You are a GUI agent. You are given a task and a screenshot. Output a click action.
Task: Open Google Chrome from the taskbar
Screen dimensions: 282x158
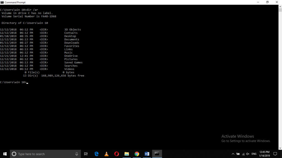point(137,154)
